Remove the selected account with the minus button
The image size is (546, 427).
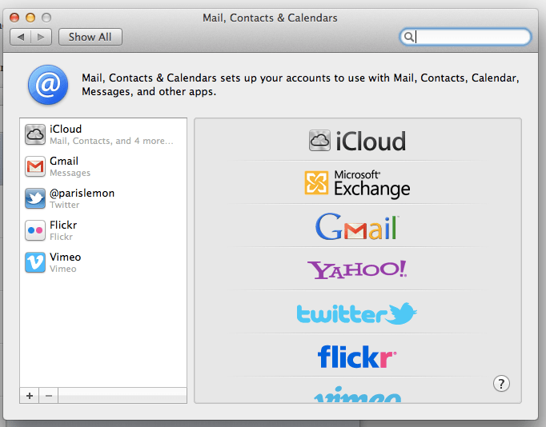(49, 396)
